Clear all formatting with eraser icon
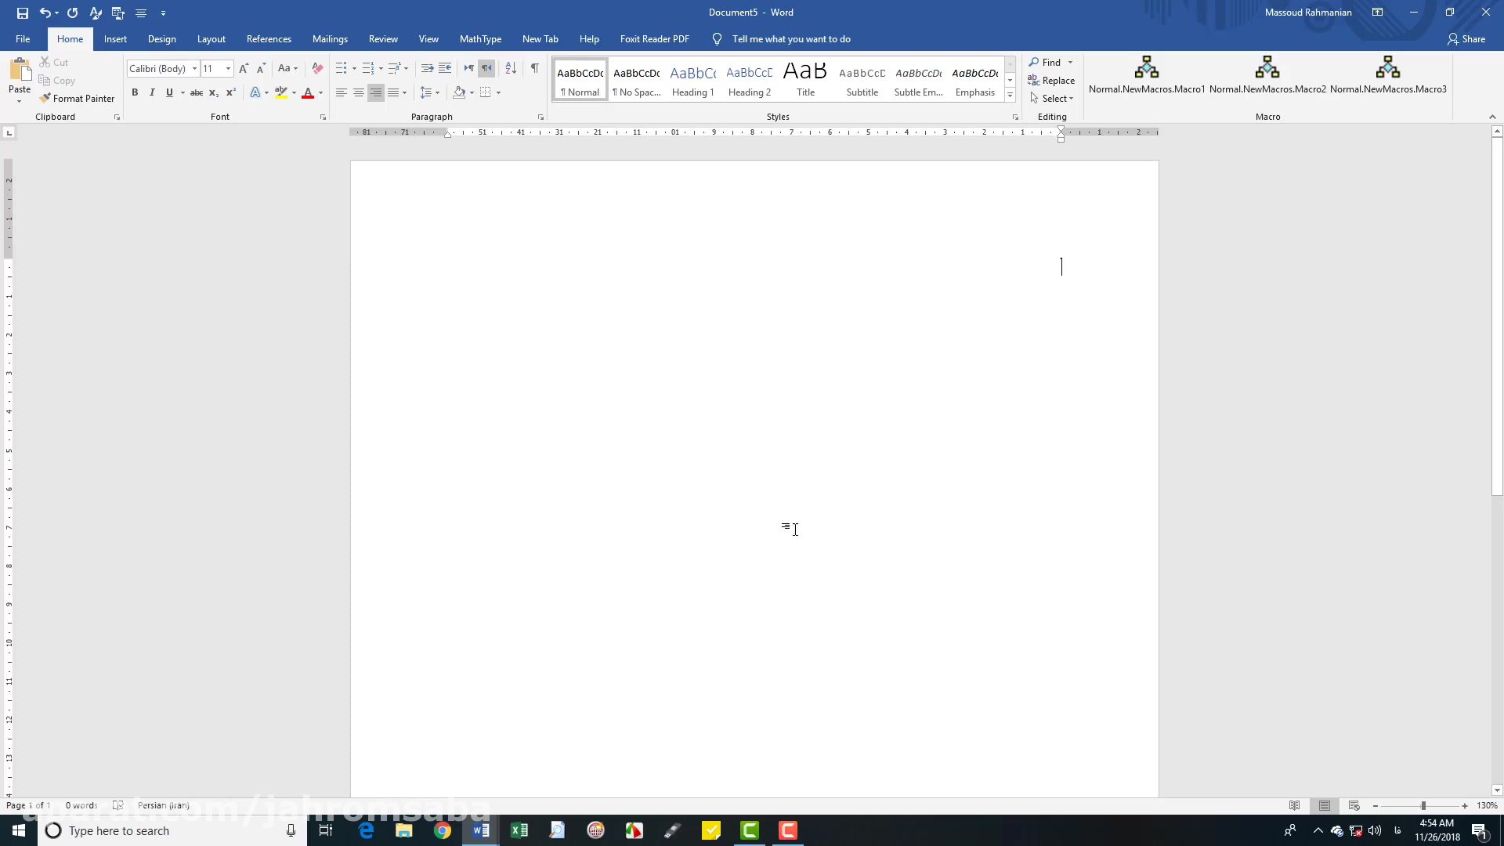This screenshot has width=1504, height=846. pos(317,68)
